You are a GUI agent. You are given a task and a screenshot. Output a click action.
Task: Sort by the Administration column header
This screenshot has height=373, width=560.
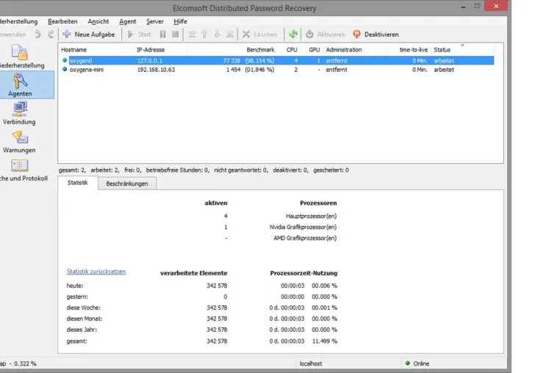point(344,50)
